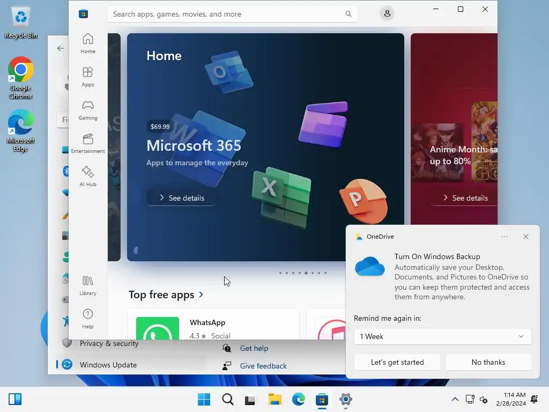Viewport: 549px width, 412px height.
Task: Click the Microsoft Store logo icon
Action: (x=83, y=14)
